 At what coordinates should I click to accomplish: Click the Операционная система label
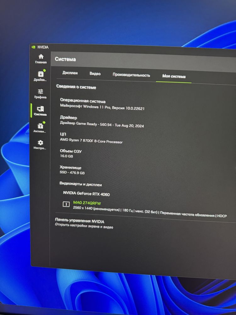[83, 100]
